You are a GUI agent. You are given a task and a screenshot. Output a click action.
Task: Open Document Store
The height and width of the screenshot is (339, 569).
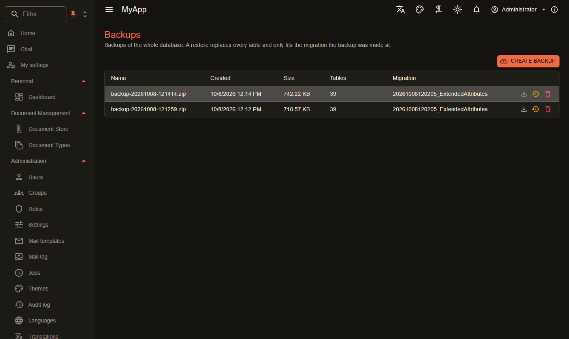(47, 129)
